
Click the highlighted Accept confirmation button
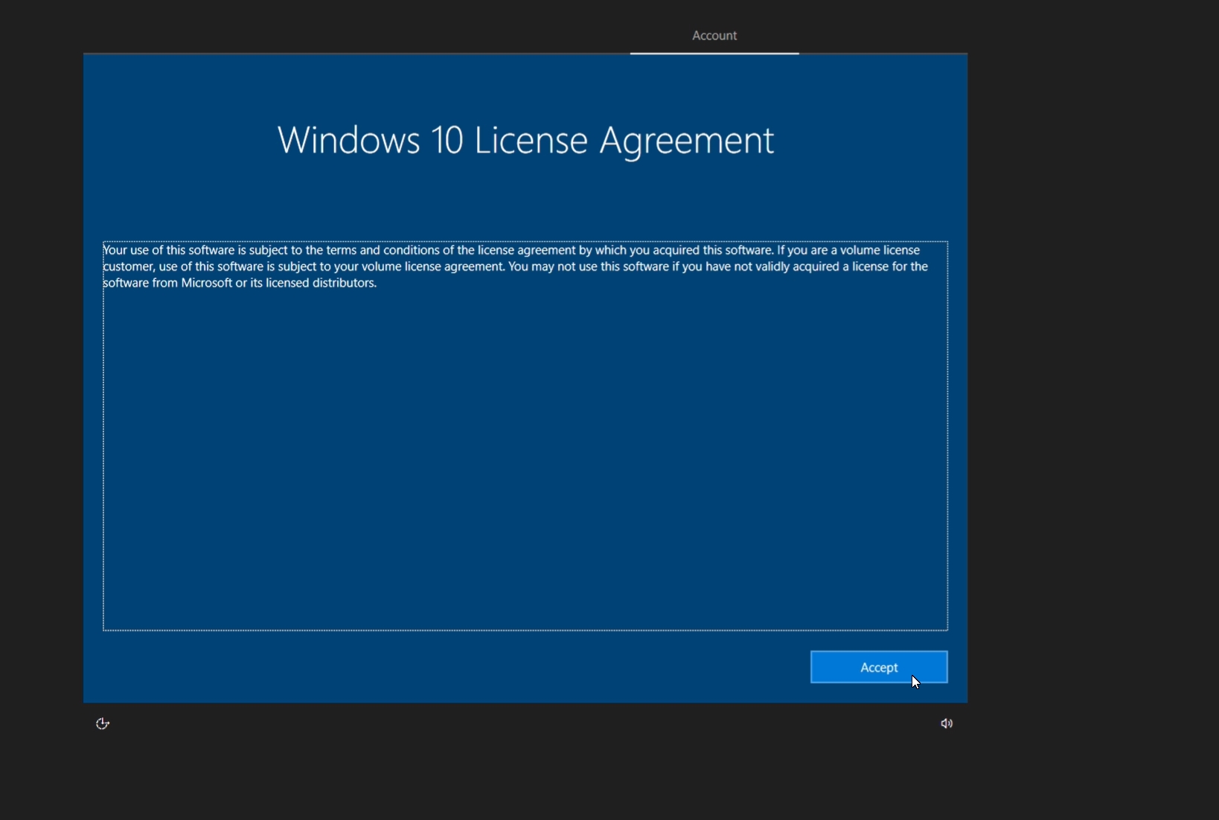tap(878, 667)
